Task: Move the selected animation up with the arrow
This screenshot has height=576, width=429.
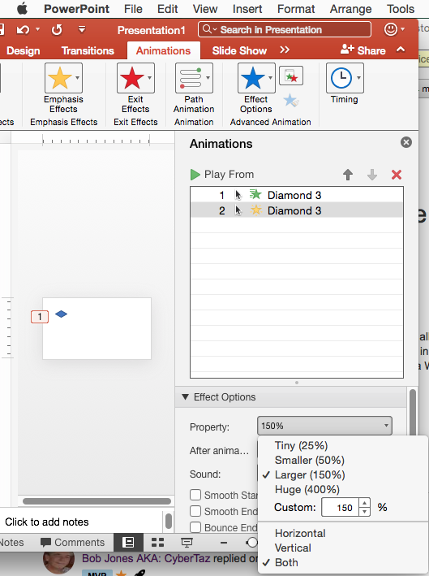Action: click(348, 175)
